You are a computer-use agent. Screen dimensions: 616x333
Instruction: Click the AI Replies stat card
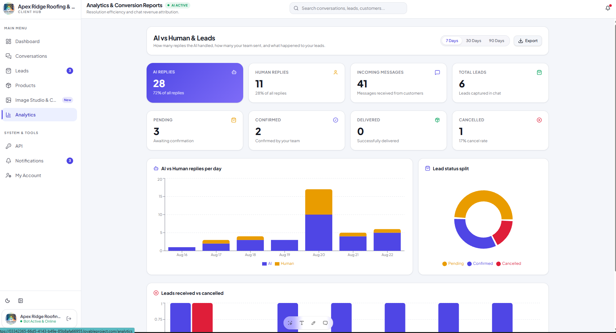pos(195,83)
